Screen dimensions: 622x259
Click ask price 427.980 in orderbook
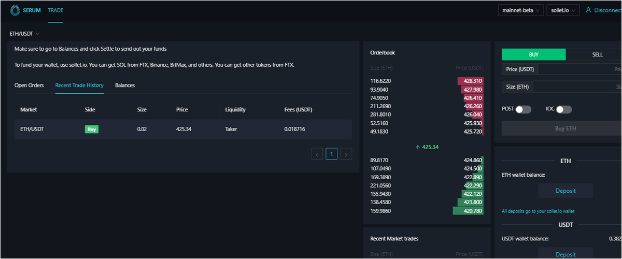click(473, 90)
